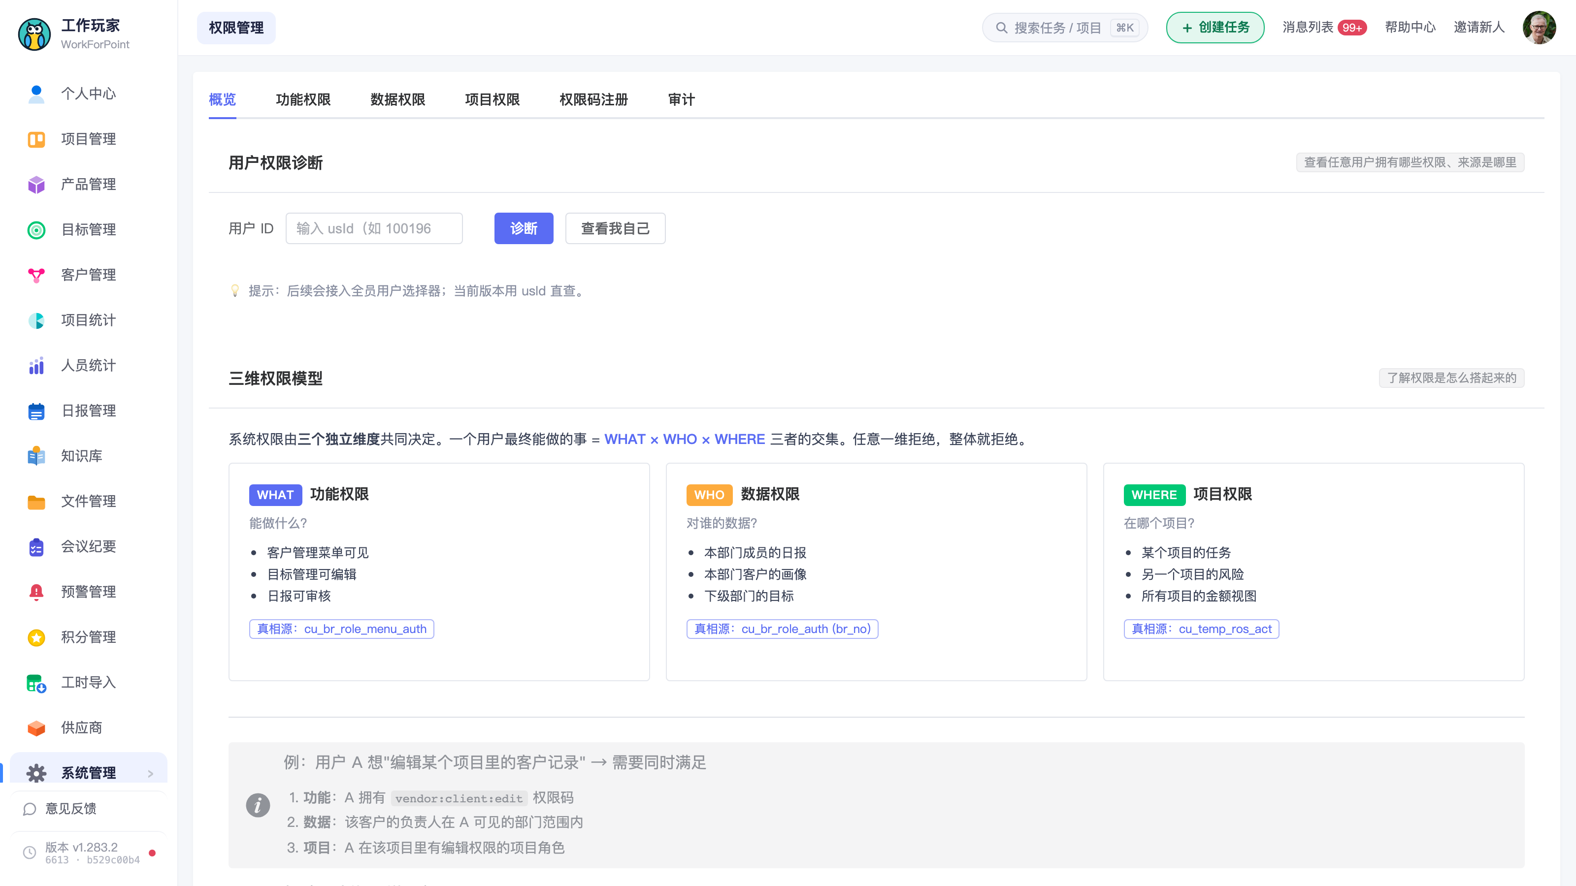The height and width of the screenshot is (886, 1576).
Task: Click the 日报管理 calendar icon
Action: pyautogui.click(x=36, y=411)
